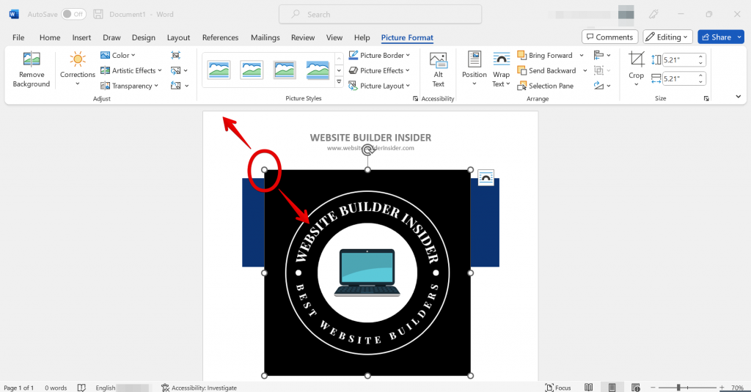Screen dimensions: 751x392
Task: Click the Search box in title bar
Action: (380, 14)
